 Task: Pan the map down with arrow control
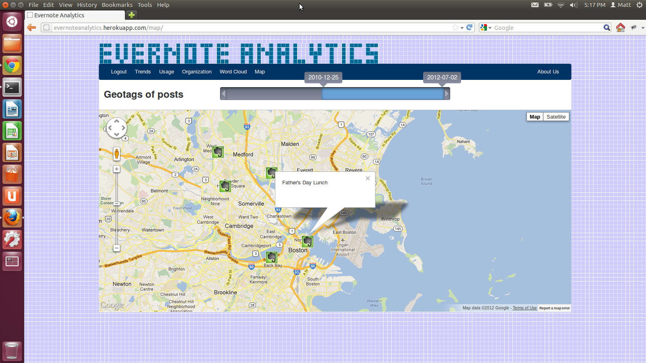coord(117,135)
